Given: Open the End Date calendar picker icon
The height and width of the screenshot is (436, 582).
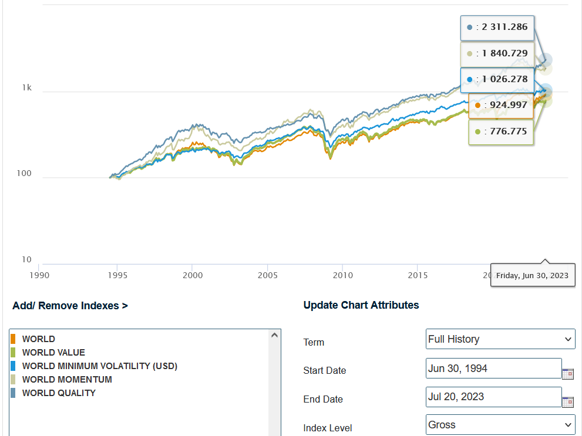Looking at the screenshot, I should pyautogui.click(x=567, y=401).
